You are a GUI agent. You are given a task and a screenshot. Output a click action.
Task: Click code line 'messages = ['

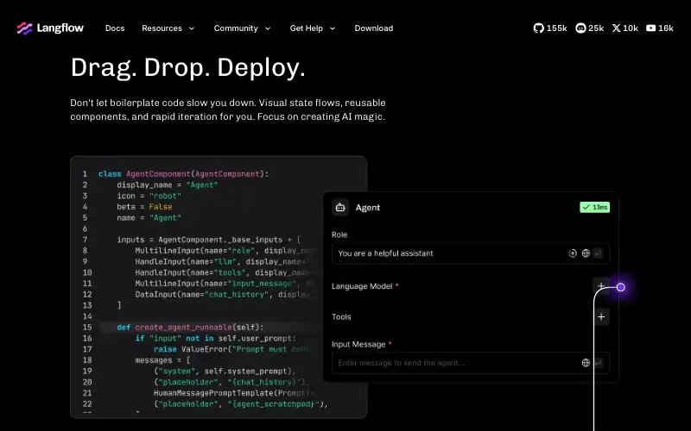[162, 360]
